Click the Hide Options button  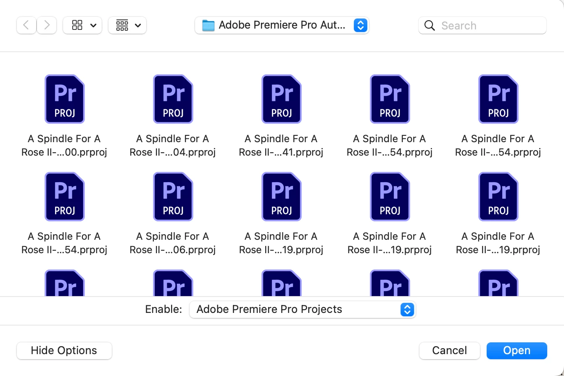[x=64, y=351]
